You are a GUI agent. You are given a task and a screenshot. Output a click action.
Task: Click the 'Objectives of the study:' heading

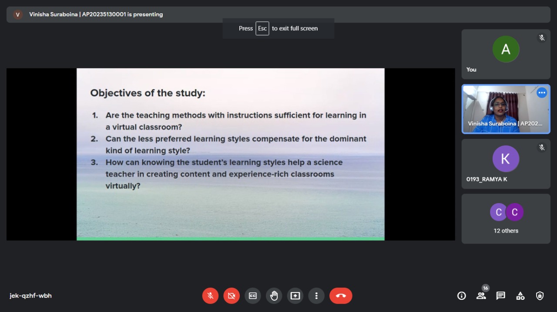[148, 93]
